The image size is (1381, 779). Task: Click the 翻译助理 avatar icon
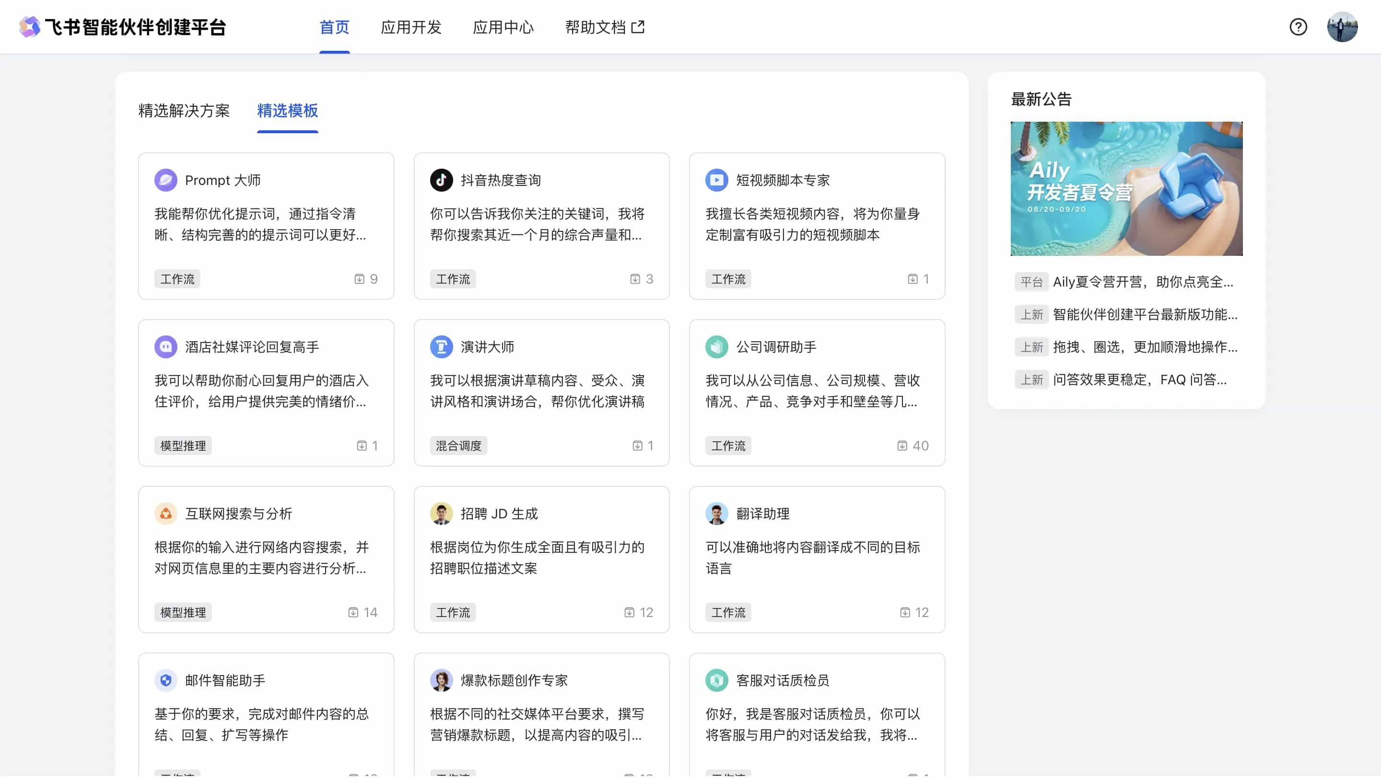point(716,513)
